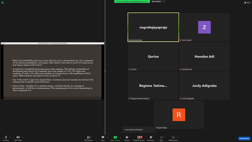The image size is (252, 142).
Task: Expand arrow next to Apps
Action: tap(165, 137)
